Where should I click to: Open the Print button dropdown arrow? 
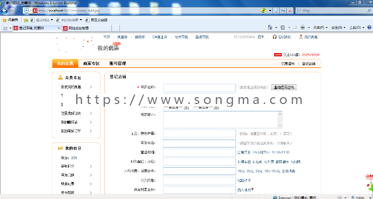point(309,28)
